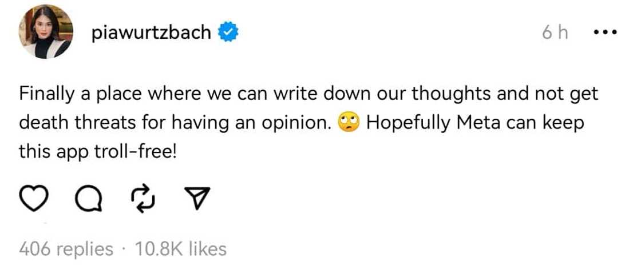The image size is (641, 274).
Task: Click the "6 h" post timestamp
Action: coord(555,33)
